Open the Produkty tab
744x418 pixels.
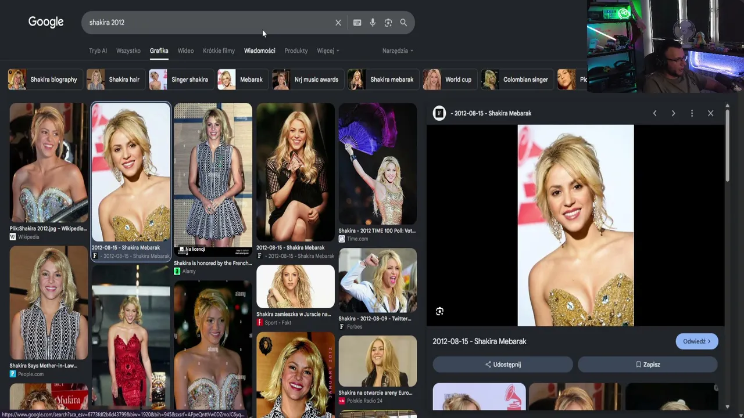click(296, 51)
